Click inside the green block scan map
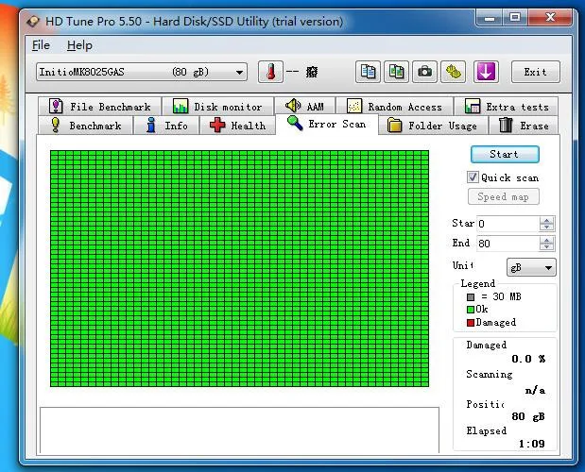 239,269
